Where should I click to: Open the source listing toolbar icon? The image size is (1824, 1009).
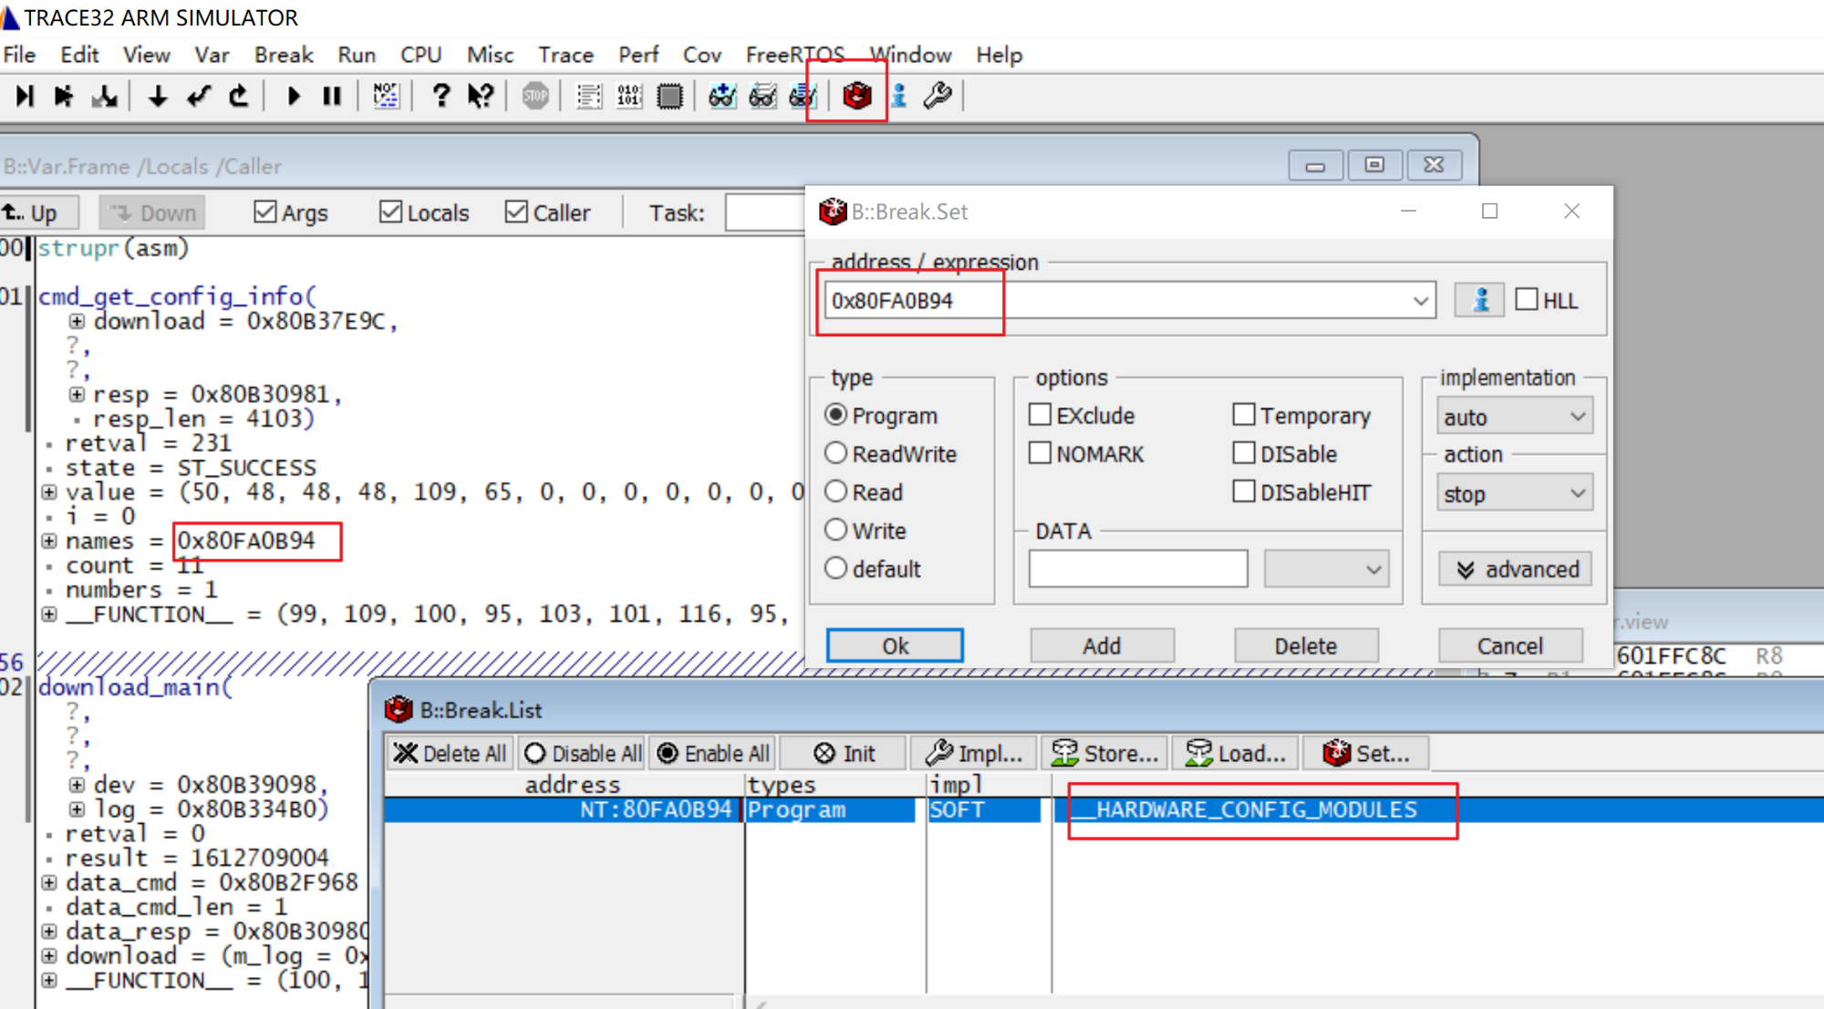tap(589, 96)
